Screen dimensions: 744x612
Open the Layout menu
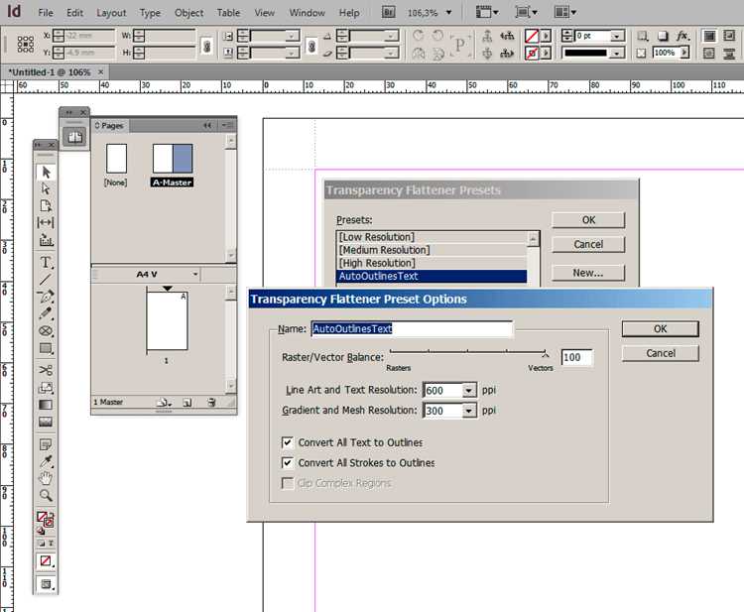point(111,13)
